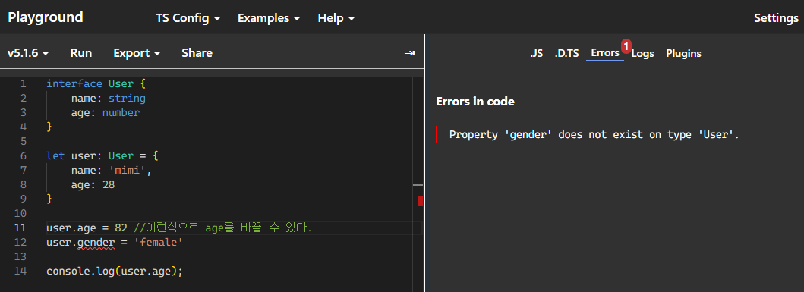The height and width of the screenshot is (292, 804).
Task: Click the console.log(user.age) line
Action: click(x=115, y=271)
